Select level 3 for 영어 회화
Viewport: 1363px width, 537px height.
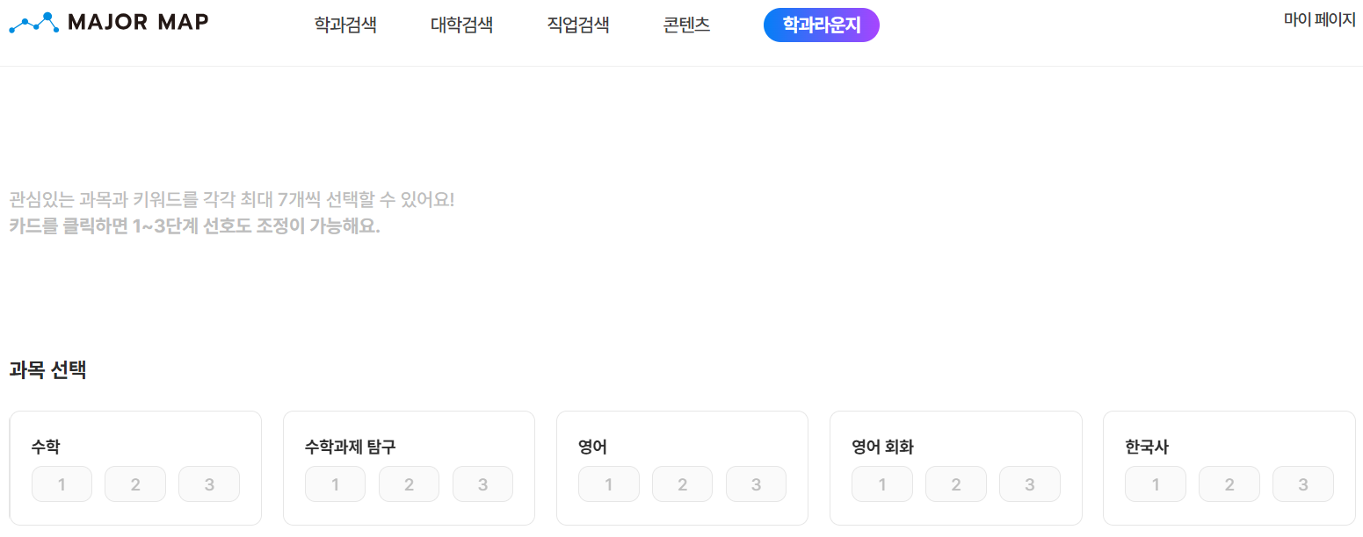click(1029, 483)
